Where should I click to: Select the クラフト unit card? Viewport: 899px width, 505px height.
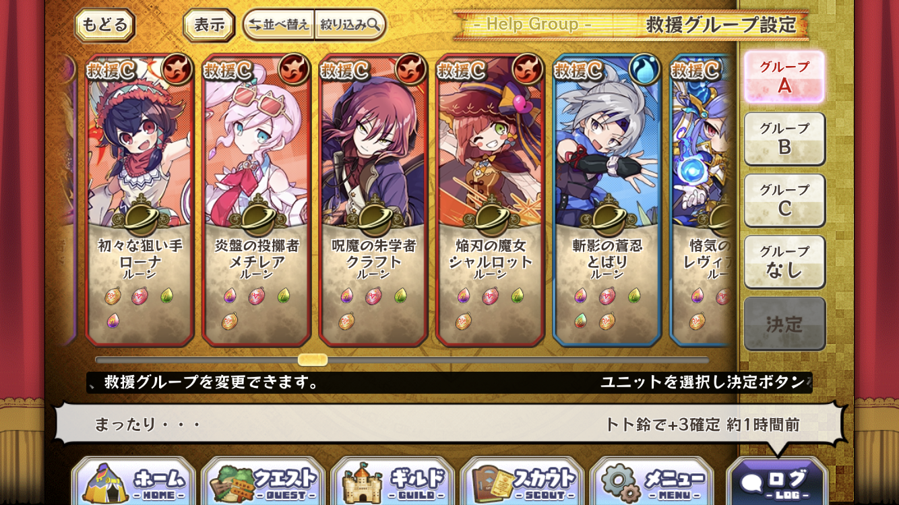coord(373,201)
